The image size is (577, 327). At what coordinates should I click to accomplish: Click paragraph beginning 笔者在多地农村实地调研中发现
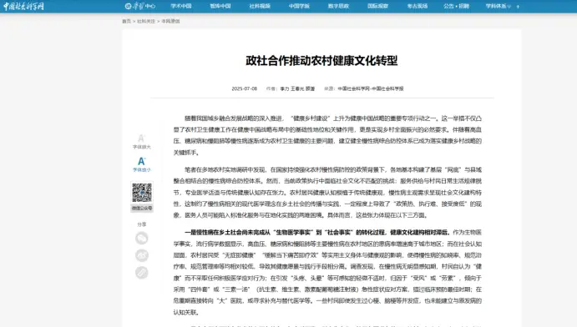click(x=327, y=192)
